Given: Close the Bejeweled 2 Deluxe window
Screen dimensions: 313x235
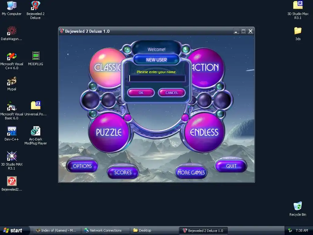Looking at the screenshot, I should coord(250,31).
